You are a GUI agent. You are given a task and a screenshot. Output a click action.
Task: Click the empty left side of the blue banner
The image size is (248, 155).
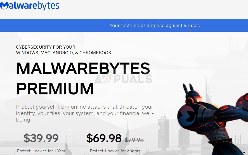pos(42,25)
